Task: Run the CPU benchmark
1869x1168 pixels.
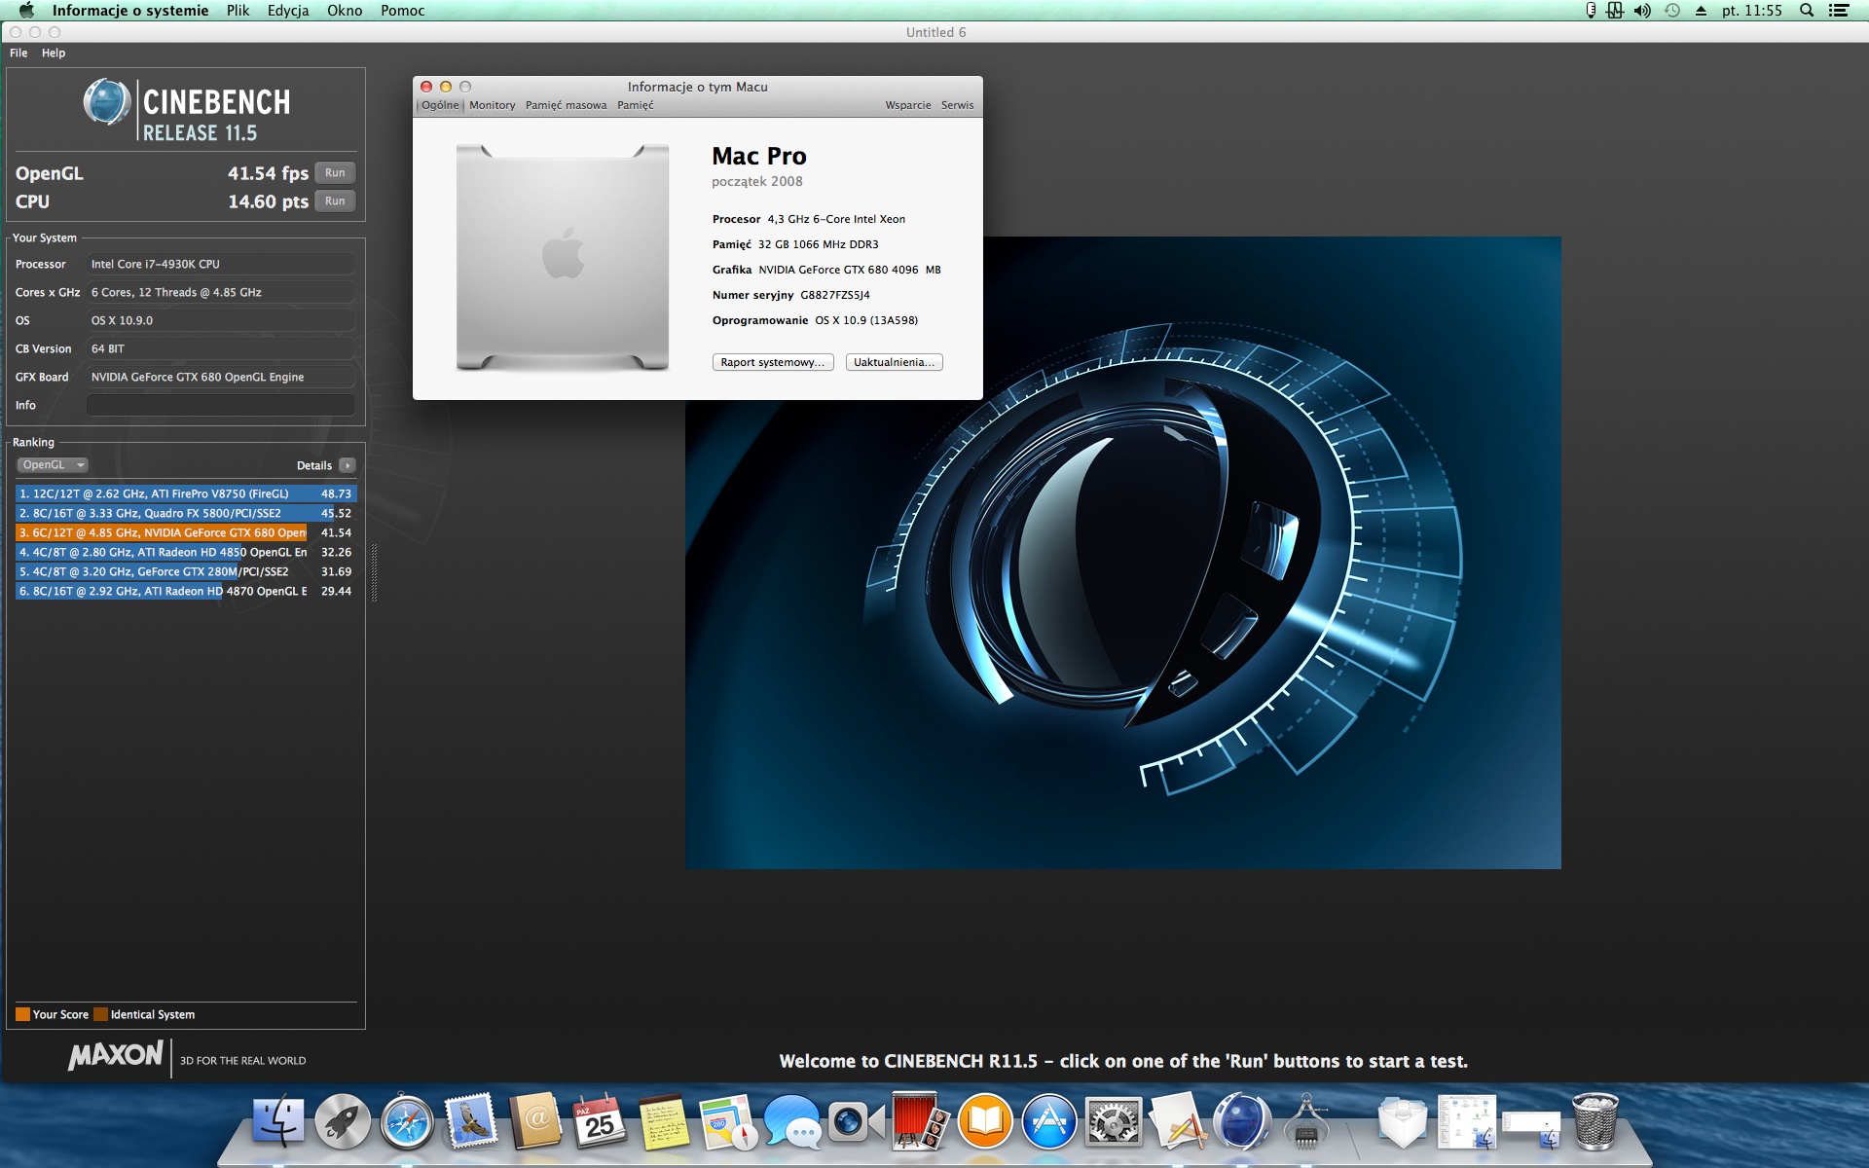Action: point(335,201)
